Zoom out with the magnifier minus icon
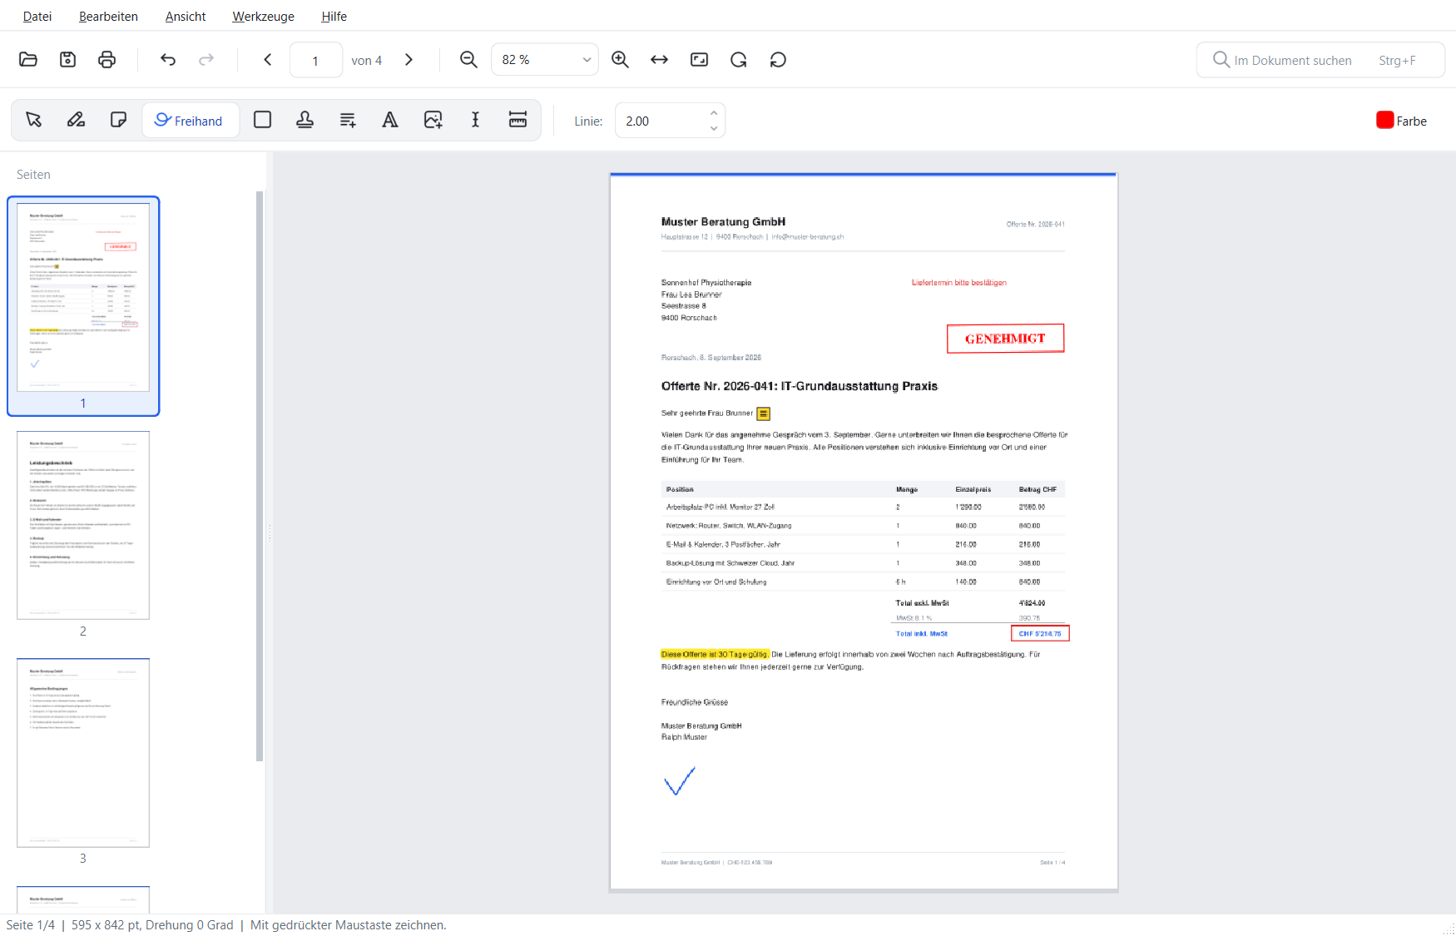The image size is (1456, 936). point(468,60)
